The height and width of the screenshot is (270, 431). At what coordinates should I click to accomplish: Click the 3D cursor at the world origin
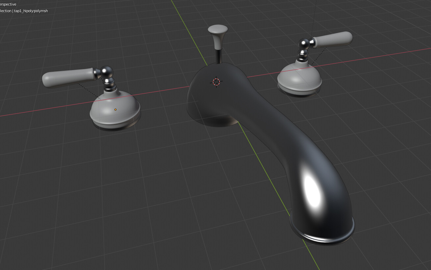coord(216,82)
